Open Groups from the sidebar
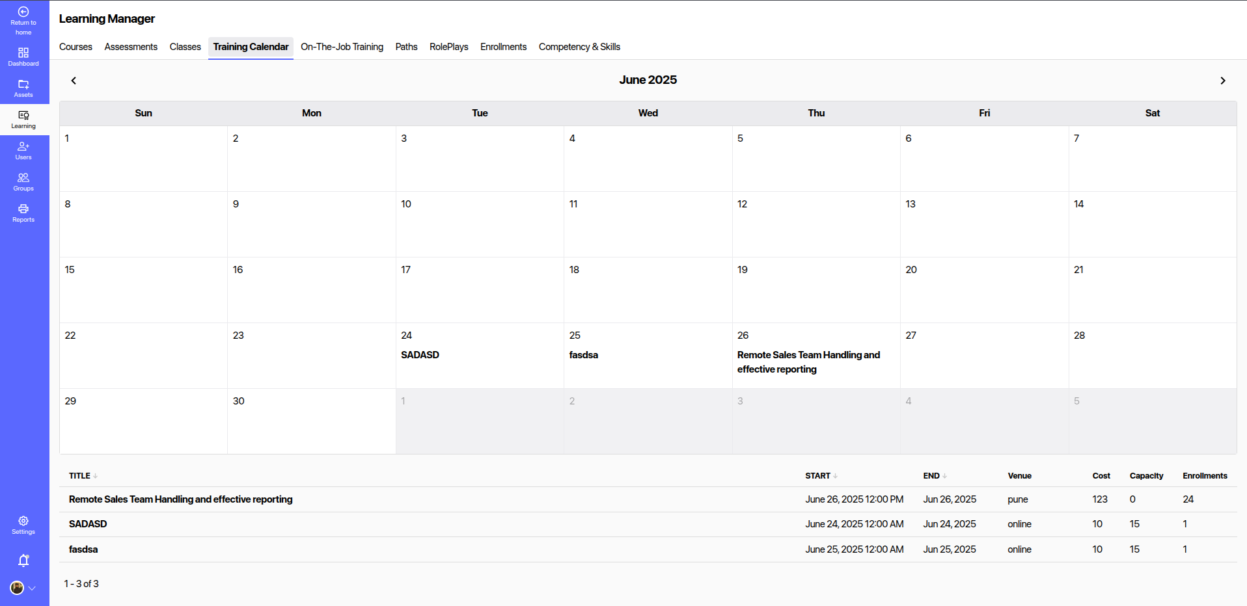 [x=23, y=181]
